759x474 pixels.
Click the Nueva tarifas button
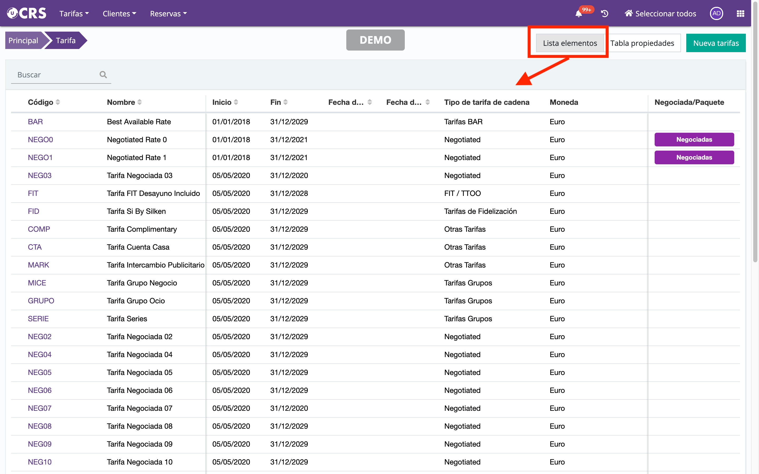click(716, 43)
